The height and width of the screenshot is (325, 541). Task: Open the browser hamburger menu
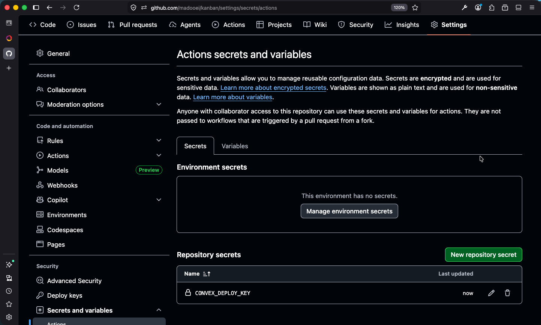[532, 7]
